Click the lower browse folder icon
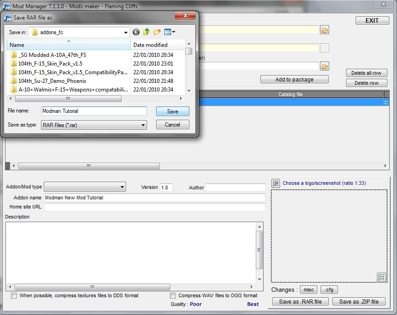The image size is (397, 315). 324,66
